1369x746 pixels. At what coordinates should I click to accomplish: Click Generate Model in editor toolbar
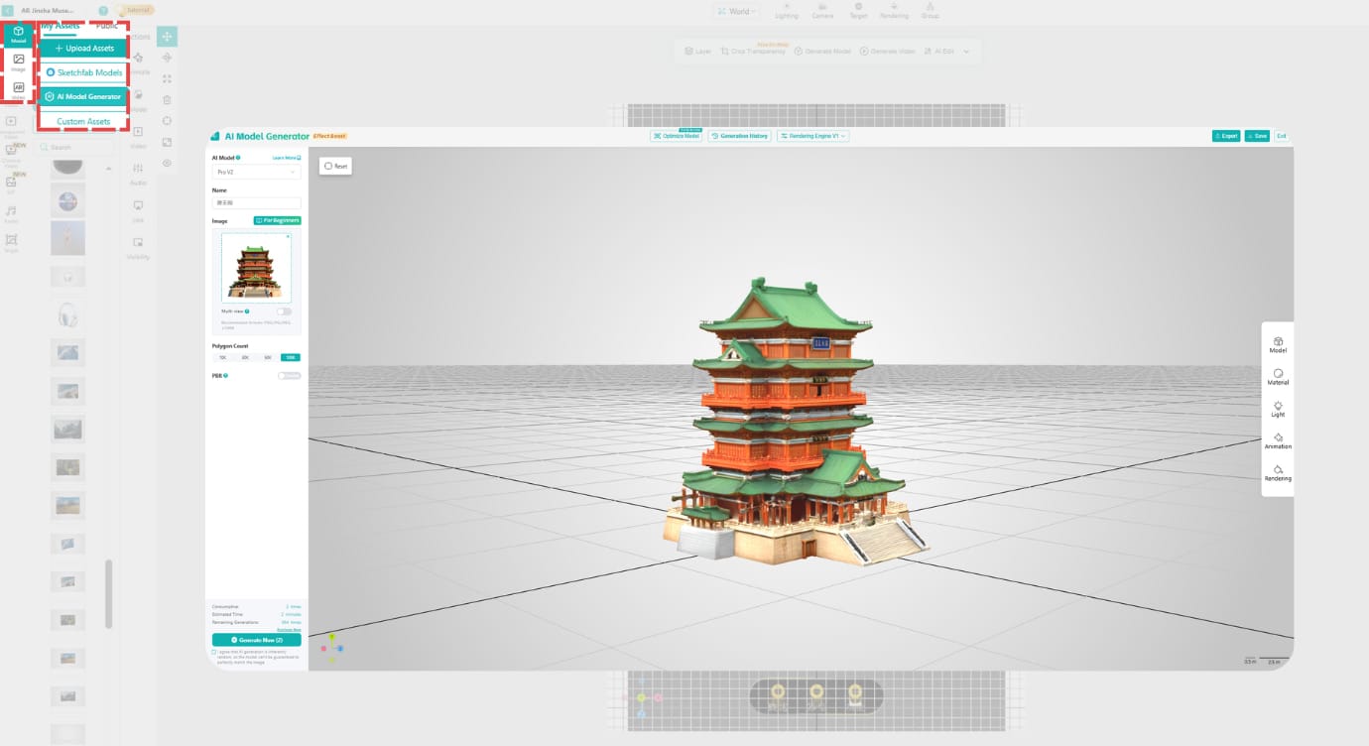tap(821, 51)
